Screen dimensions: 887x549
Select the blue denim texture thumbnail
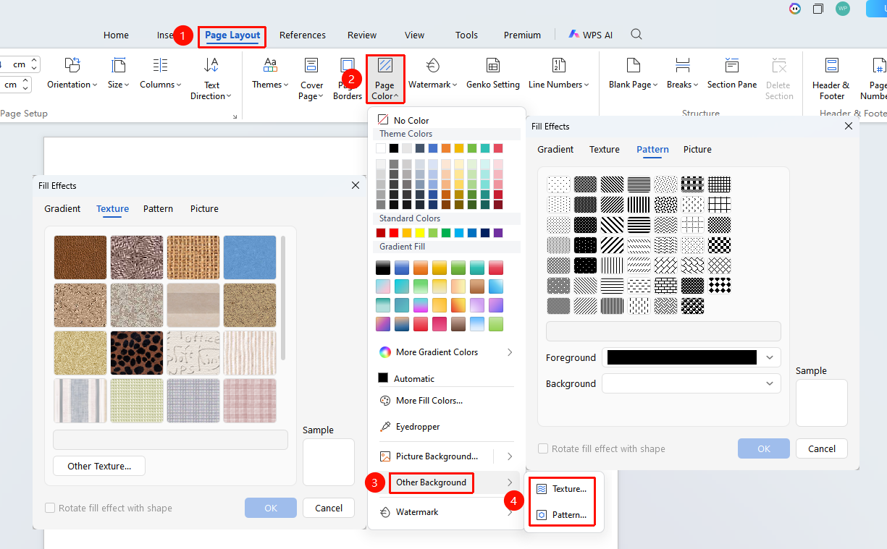click(250, 257)
